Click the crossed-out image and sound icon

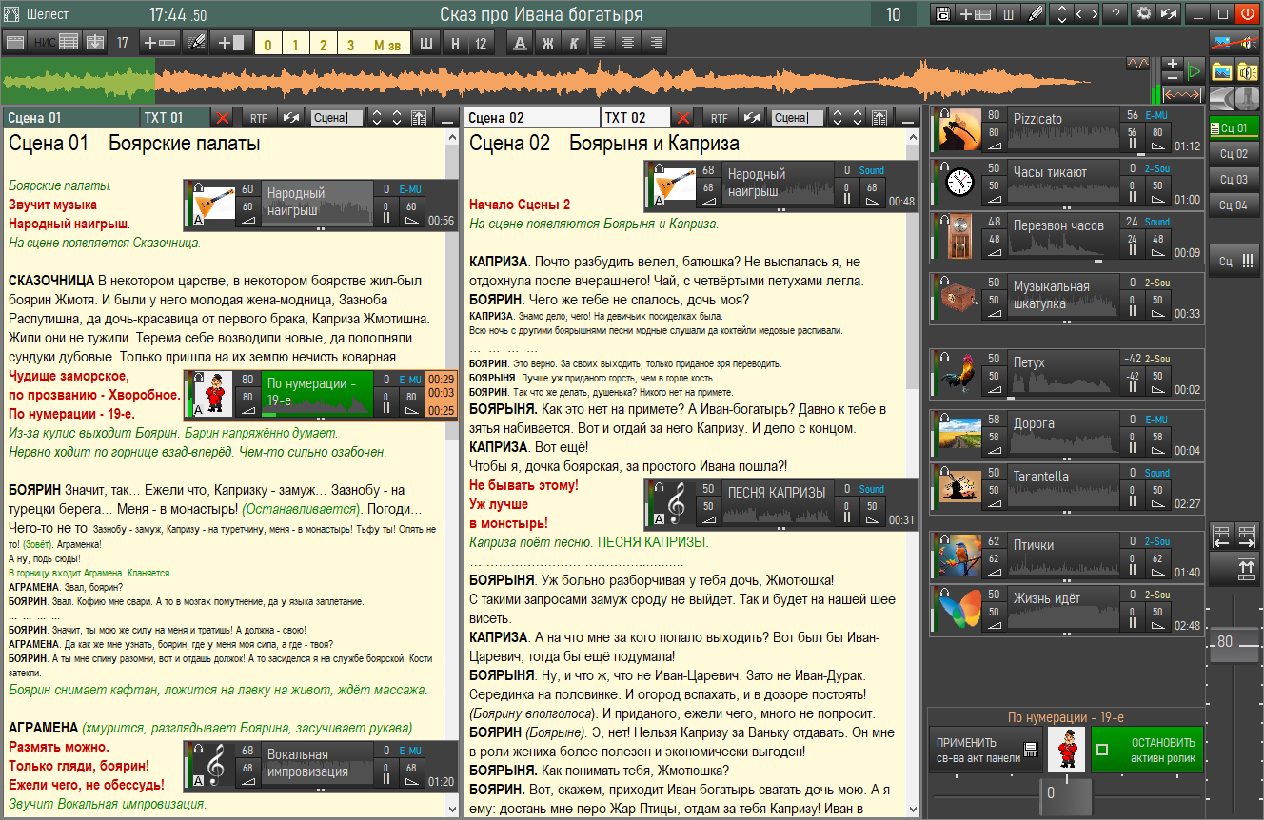[1234, 43]
